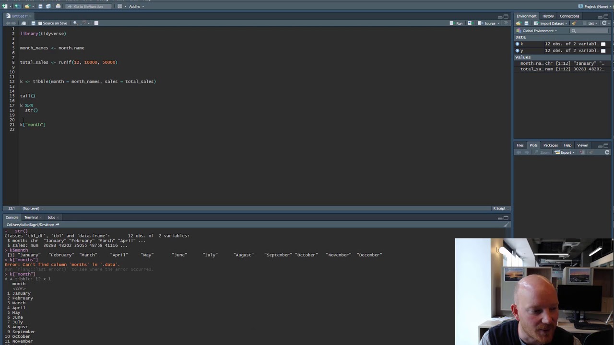Open the workspace panes grid icon
Viewport: 614px width, 345px height.
point(120,6)
